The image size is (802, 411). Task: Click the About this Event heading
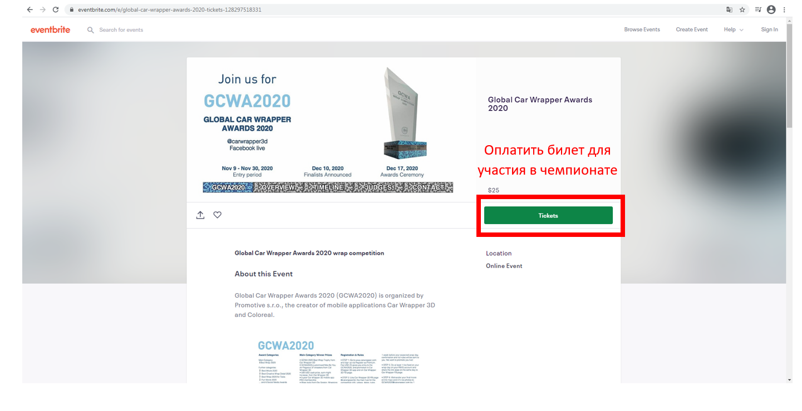pyautogui.click(x=263, y=274)
